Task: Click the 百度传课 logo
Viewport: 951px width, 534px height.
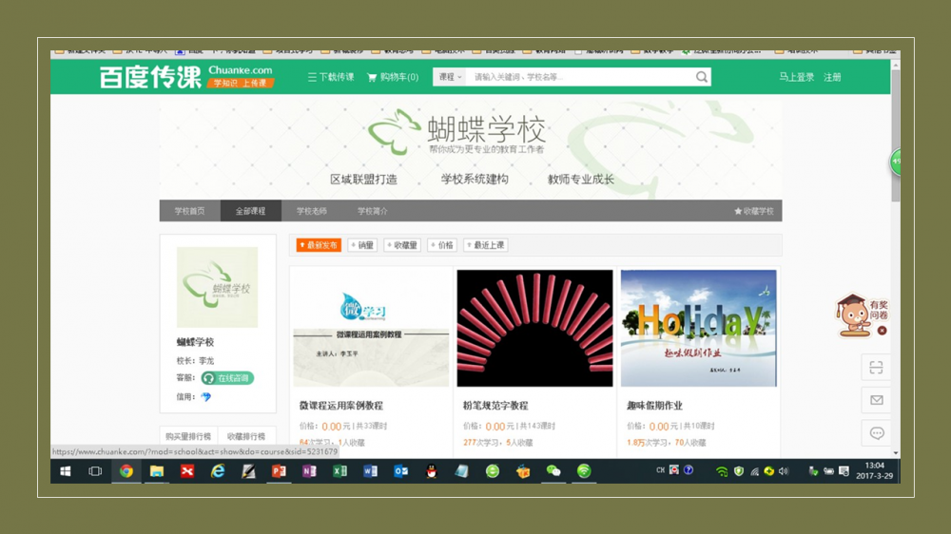Action: coord(150,77)
